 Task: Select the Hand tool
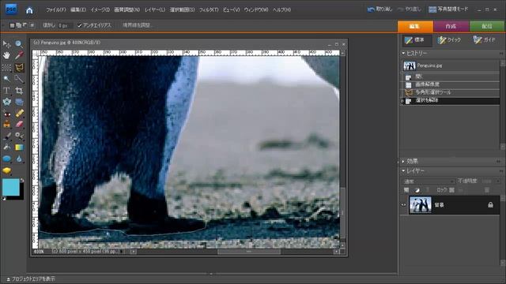6,55
